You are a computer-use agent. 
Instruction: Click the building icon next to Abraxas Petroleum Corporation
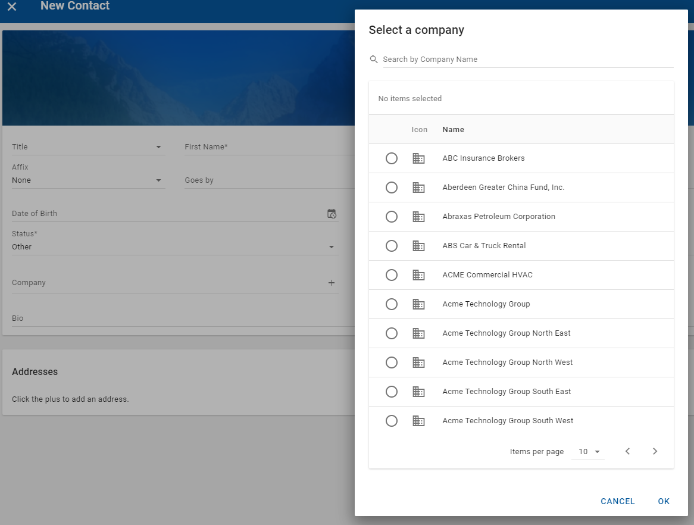point(418,217)
